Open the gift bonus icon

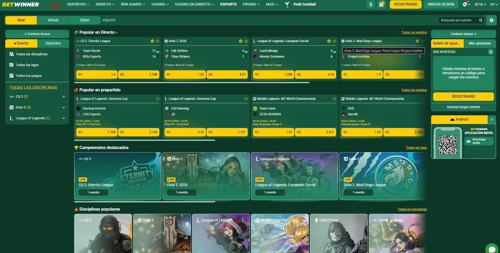pos(381,4)
